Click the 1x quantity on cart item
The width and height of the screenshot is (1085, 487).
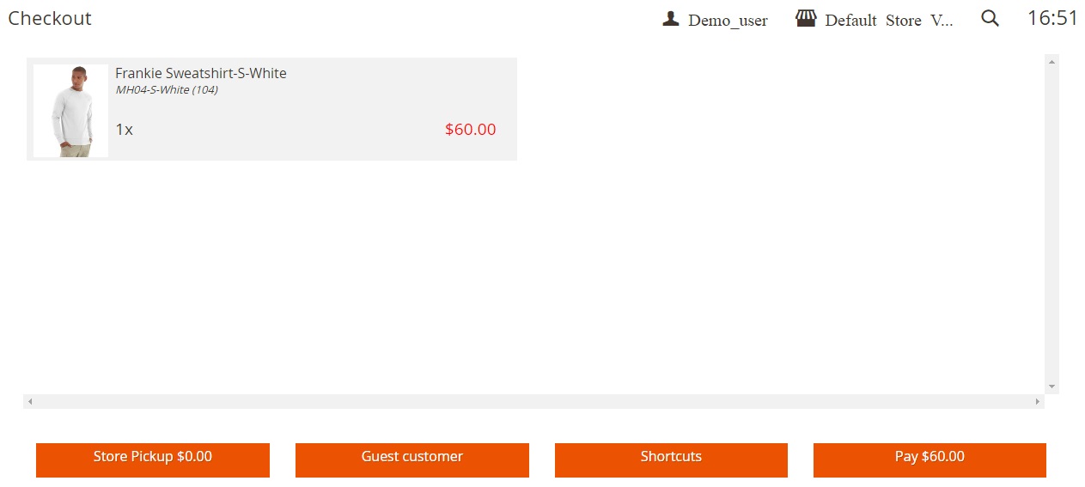[125, 130]
